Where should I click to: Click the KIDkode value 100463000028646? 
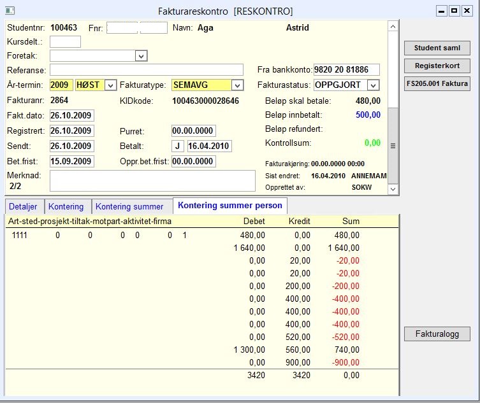(x=205, y=101)
